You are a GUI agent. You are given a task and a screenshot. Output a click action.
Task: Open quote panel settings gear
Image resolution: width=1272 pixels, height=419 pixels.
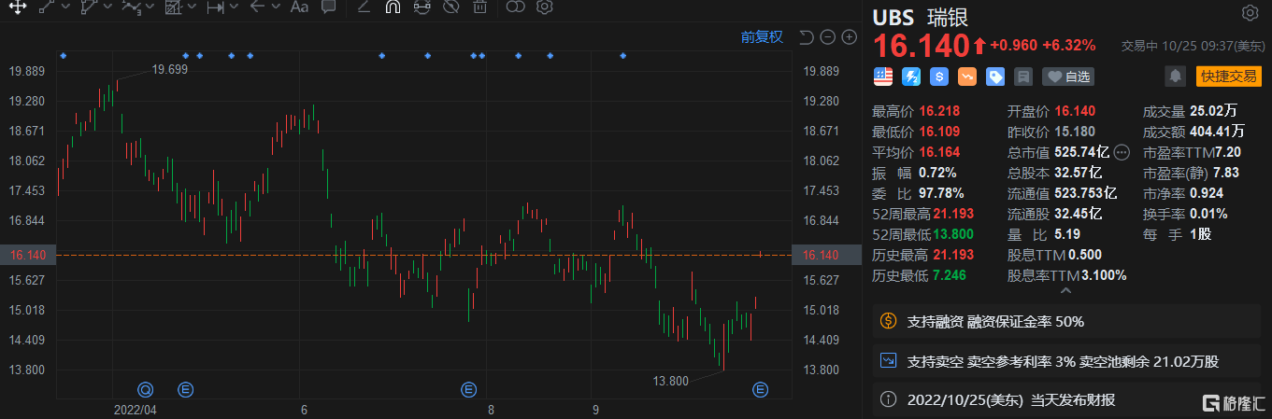pos(1250,13)
